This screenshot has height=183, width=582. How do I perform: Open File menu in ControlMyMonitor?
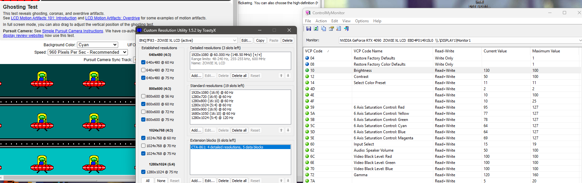[308, 21]
